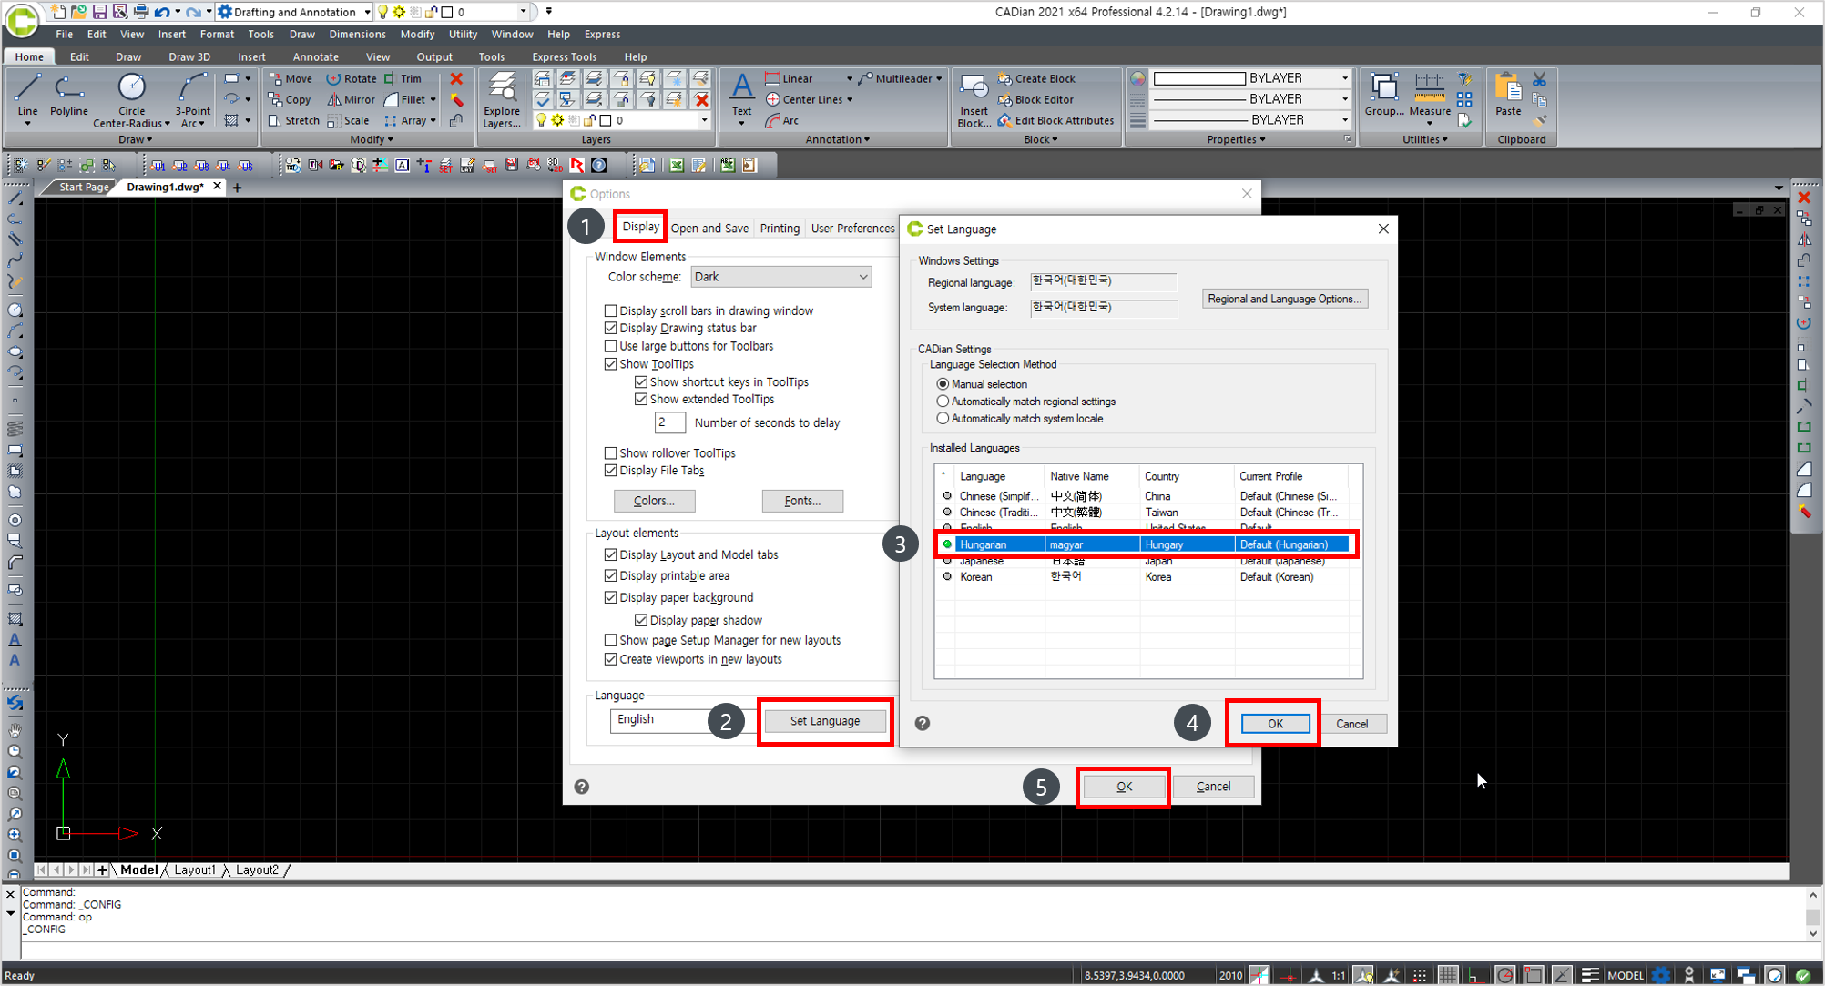This screenshot has width=1825, height=986.
Task: Click Cancel in the Options dialog
Action: tap(1213, 787)
